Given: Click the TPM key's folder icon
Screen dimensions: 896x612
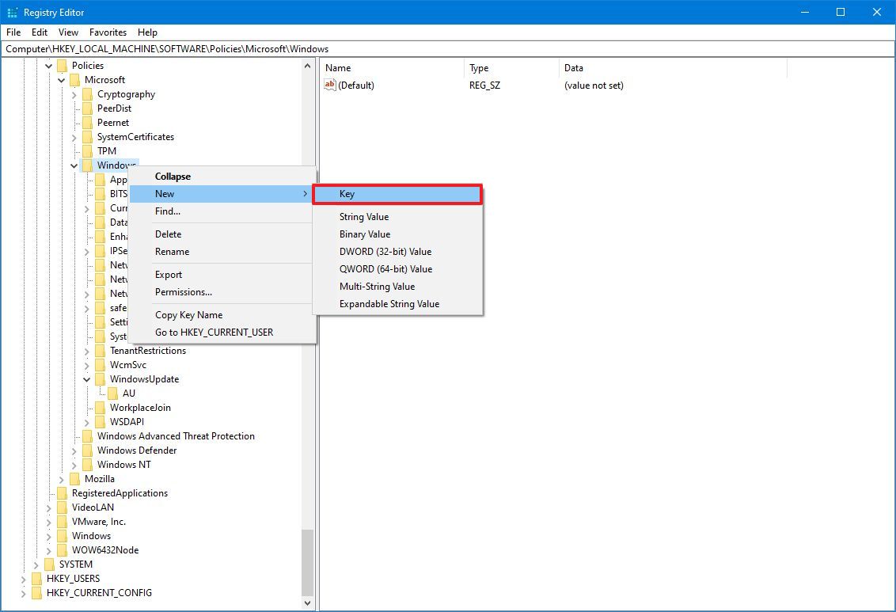Looking at the screenshot, I should [87, 150].
